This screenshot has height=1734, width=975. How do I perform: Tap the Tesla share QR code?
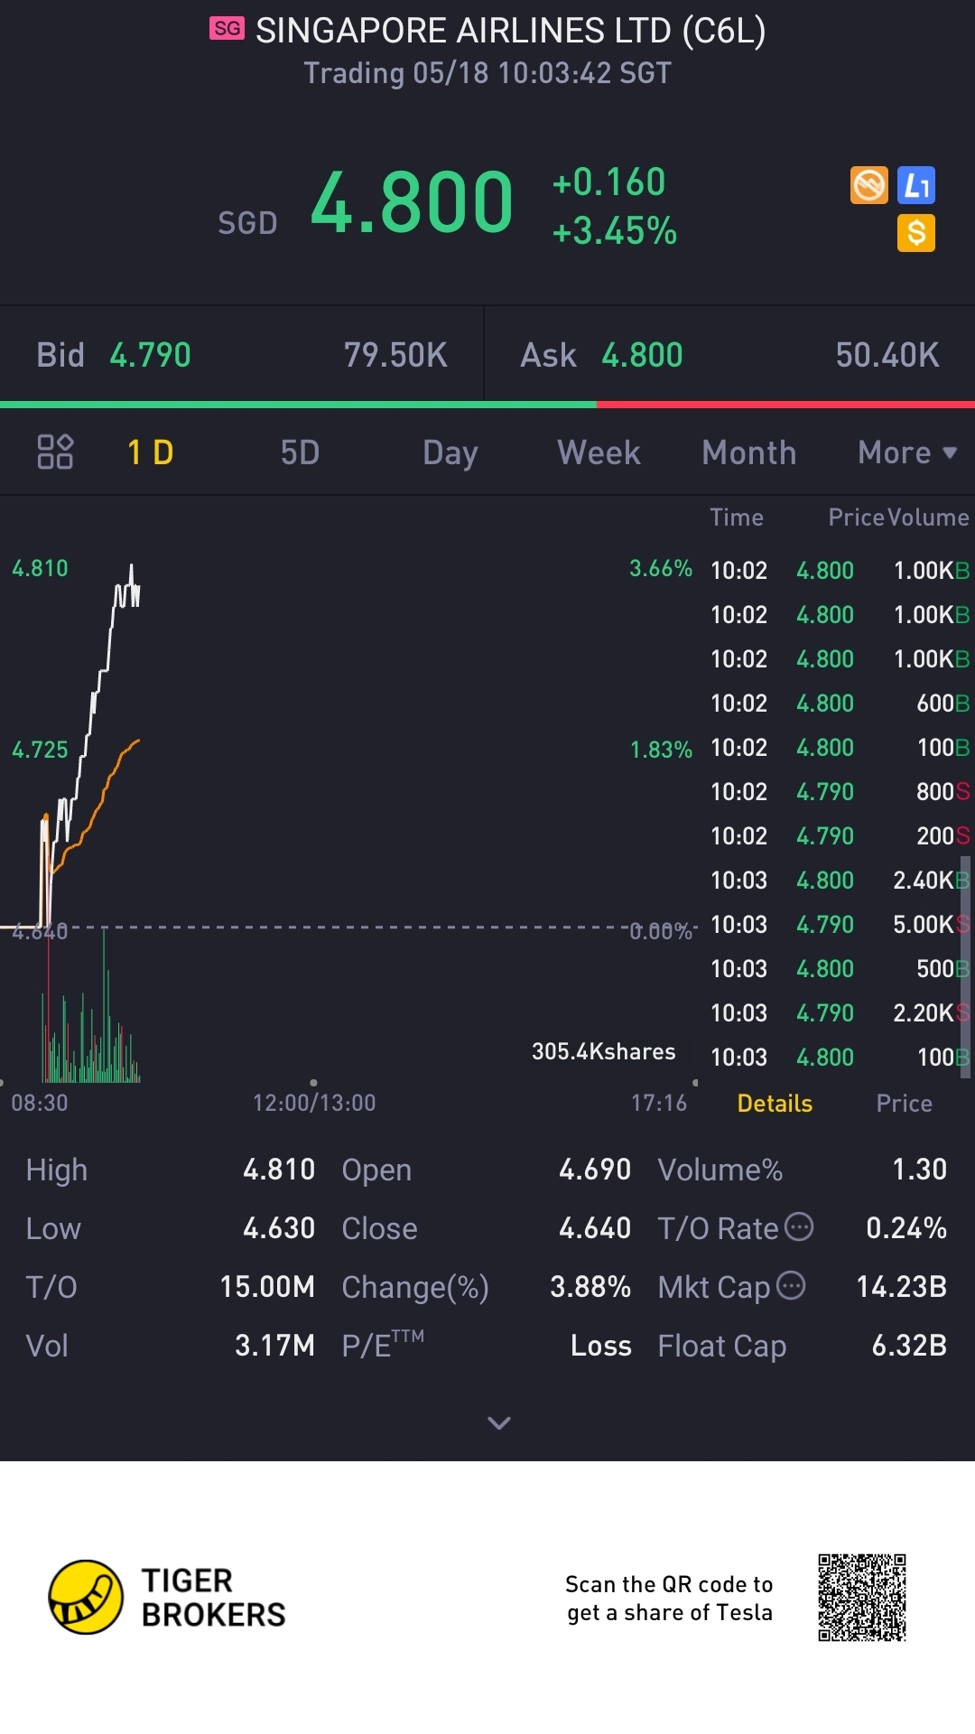862,1597
